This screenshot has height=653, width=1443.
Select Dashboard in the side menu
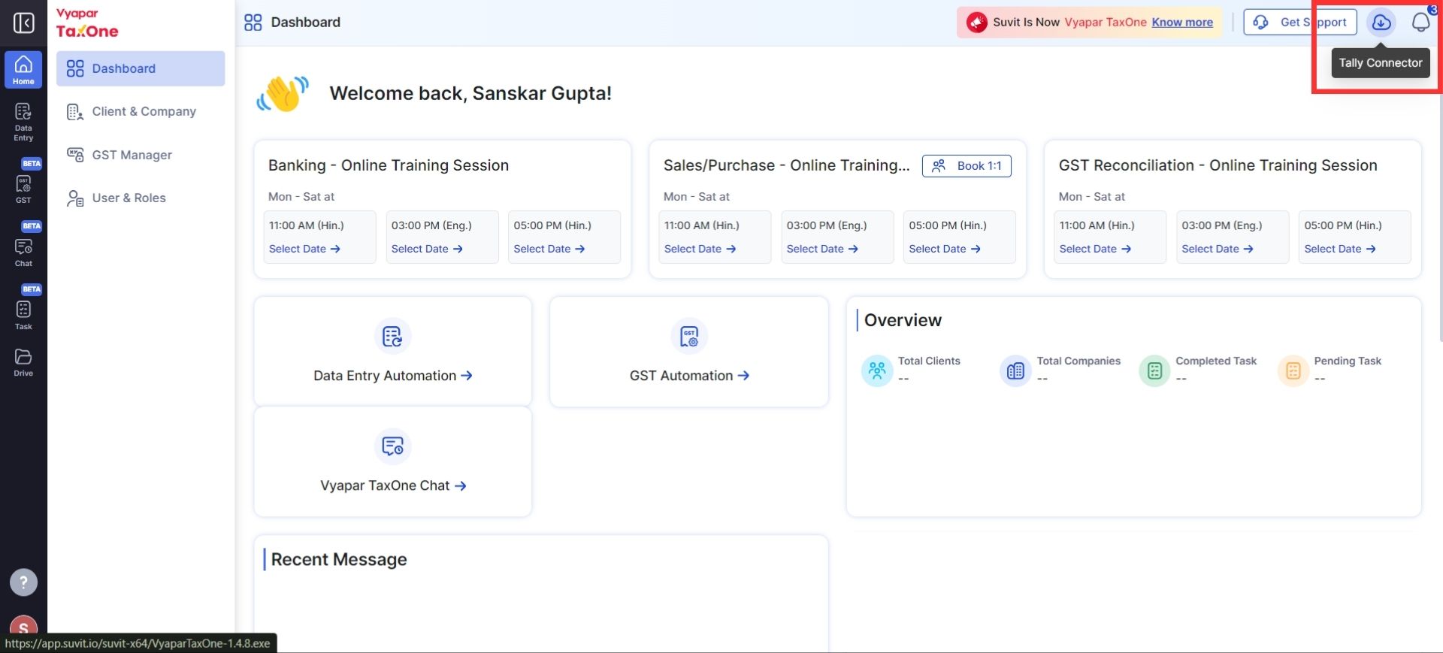coord(141,68)
